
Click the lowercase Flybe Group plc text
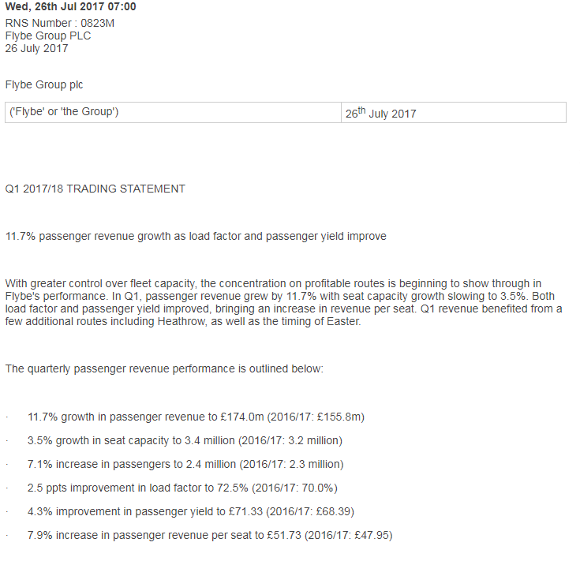[43, 84]
